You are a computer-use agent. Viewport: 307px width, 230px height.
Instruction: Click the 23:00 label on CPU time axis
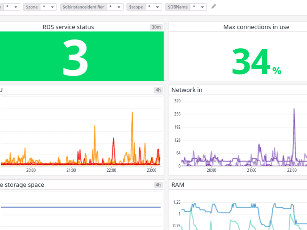pos(152,170)
